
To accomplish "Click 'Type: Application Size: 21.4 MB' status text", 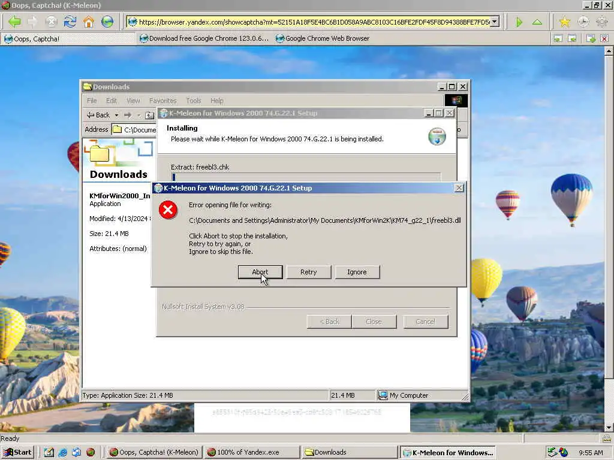I will point(128,395).
